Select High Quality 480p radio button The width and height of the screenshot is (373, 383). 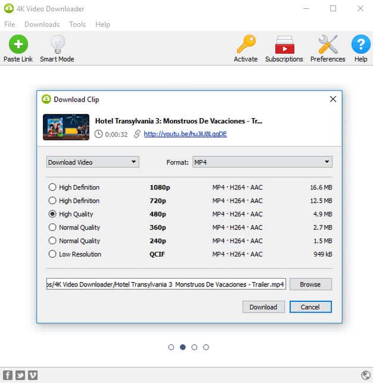coord(52,214)
